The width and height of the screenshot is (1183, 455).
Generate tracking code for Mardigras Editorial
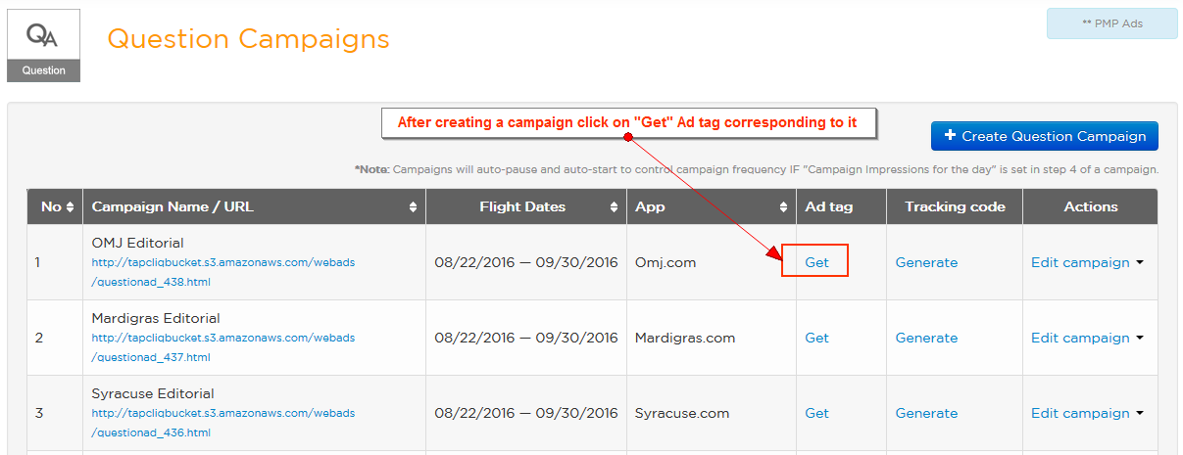[x=926, y=338]
